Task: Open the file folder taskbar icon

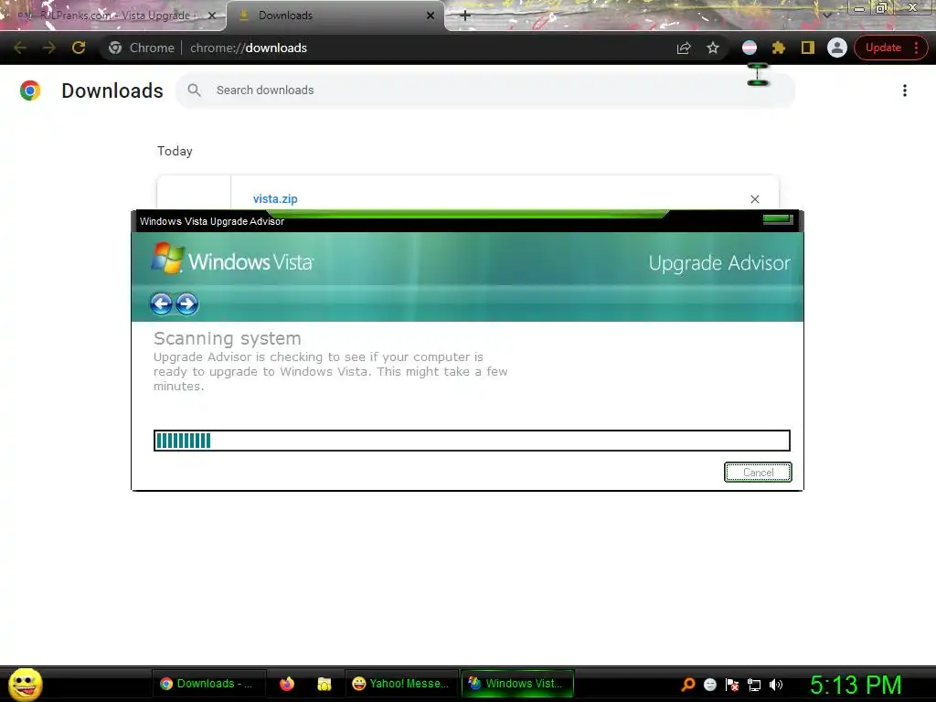Action: (324, 684)
